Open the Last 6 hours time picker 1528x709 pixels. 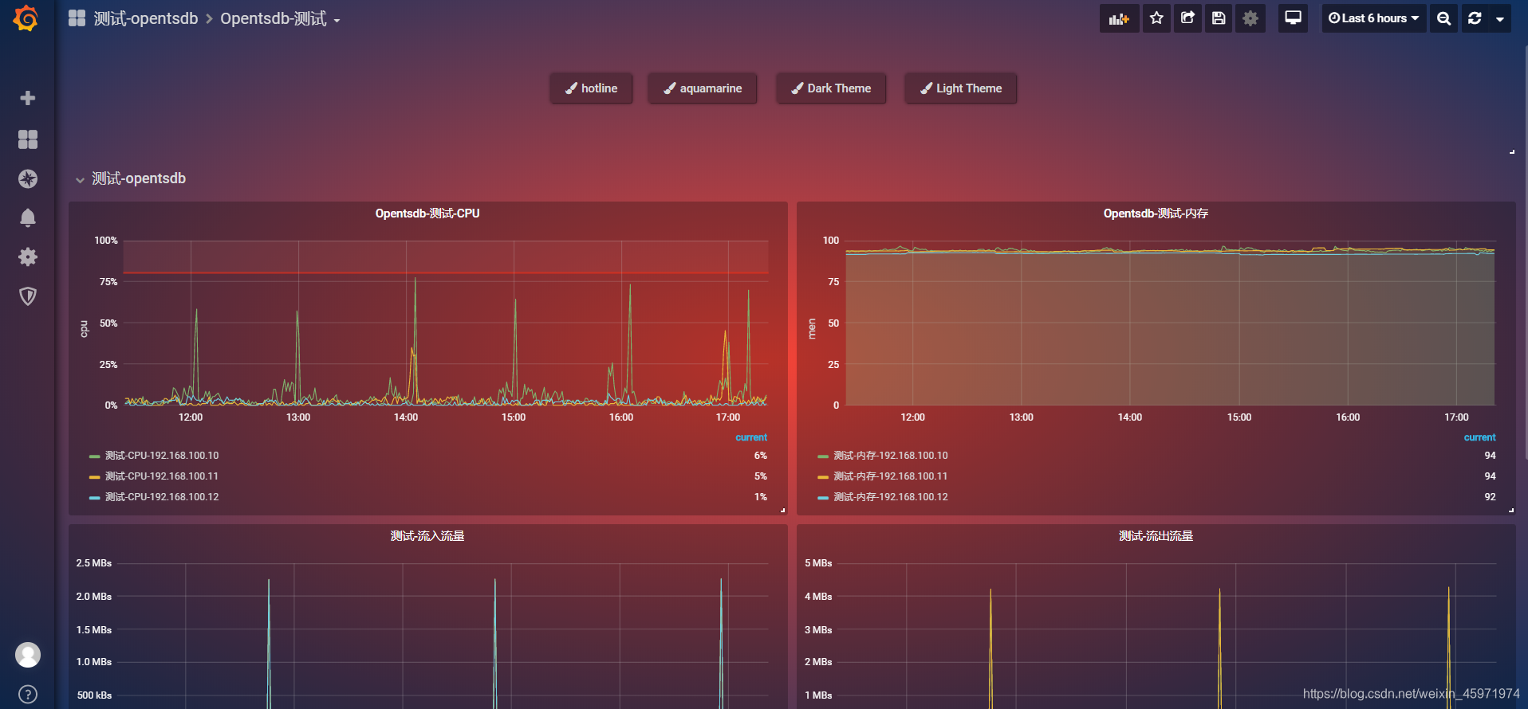1374,18
